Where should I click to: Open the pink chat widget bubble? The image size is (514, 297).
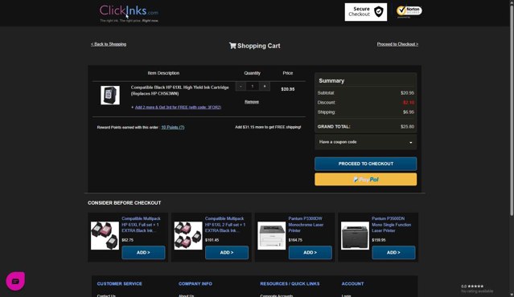pos(15,281)
